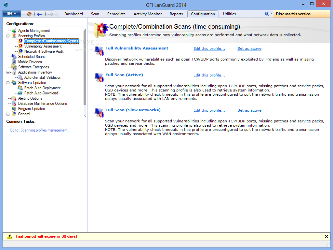Click the Discuss this version button

[x=302, y=14]
